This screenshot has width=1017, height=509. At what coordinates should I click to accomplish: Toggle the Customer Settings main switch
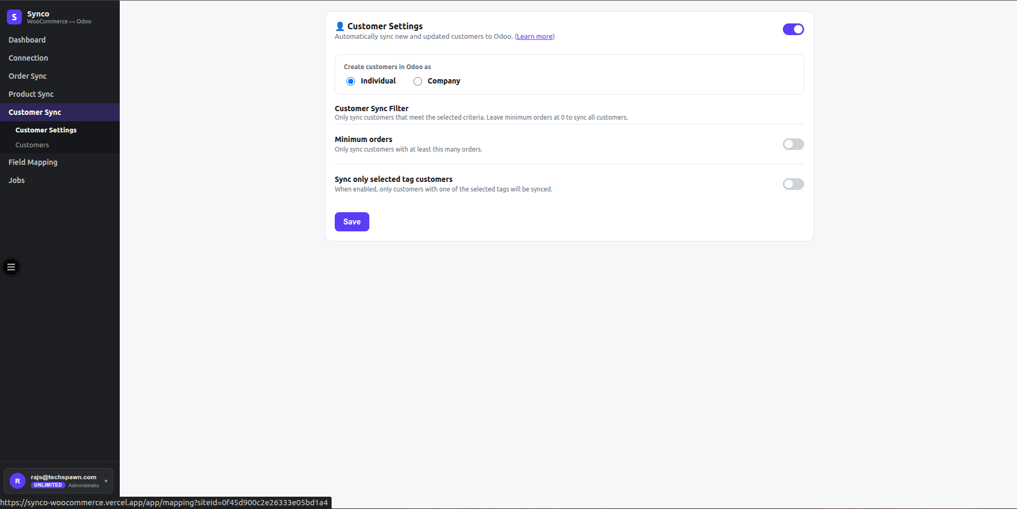[x=793, y=29]
